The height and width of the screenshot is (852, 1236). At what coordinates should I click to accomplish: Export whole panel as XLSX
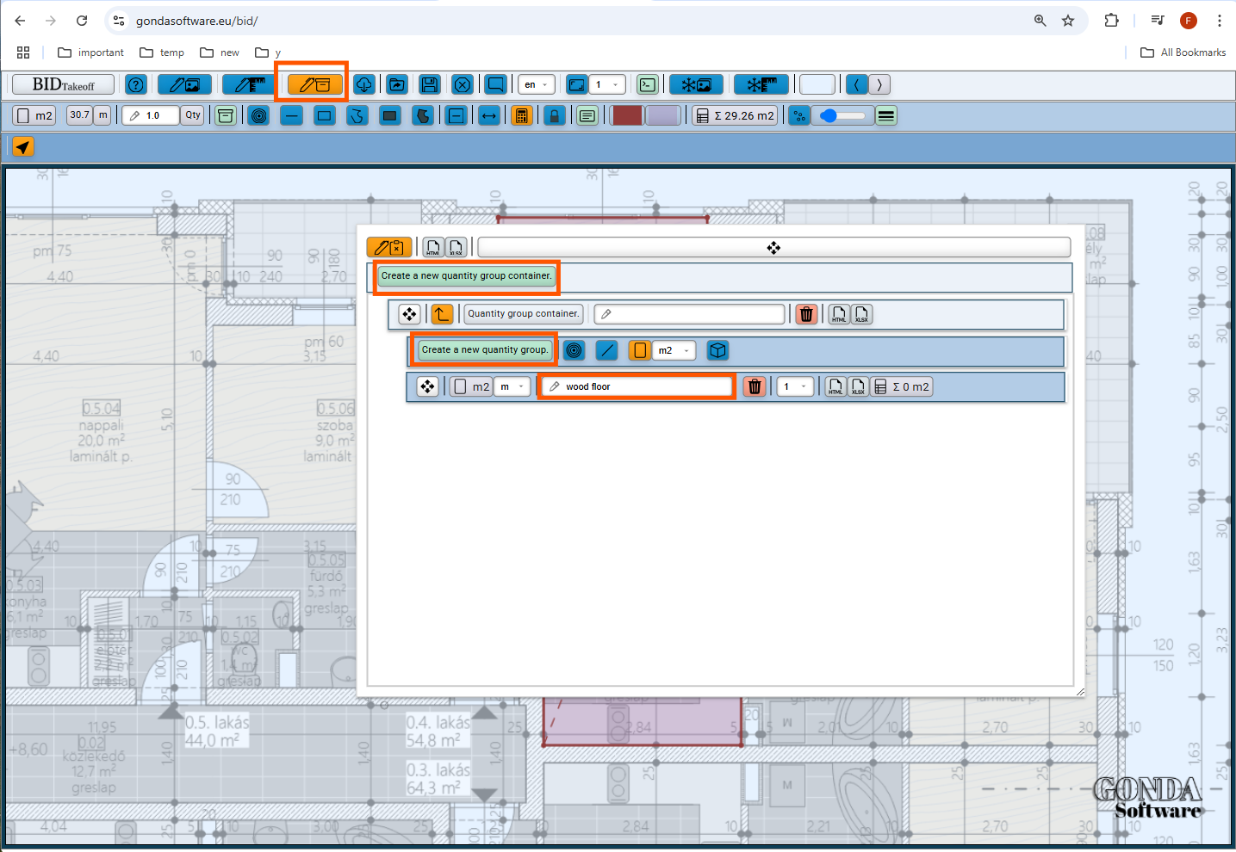coord(456,248)
